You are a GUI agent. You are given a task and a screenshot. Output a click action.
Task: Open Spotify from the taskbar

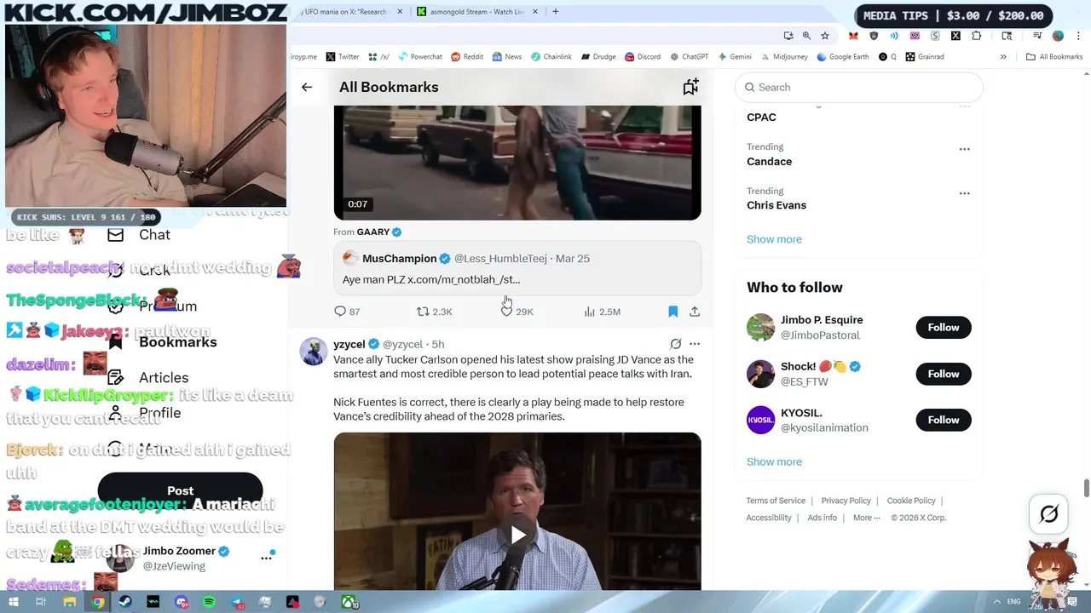pos(209,602)
